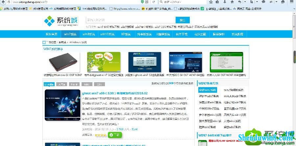Select the first highlighted sort tab above listings
Screen dimensions: 296x146
click(49, 84)
